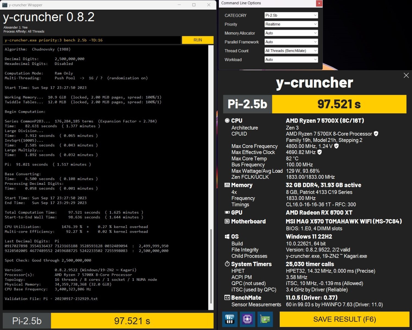Click '25,030 timer calls' heading

310,264
